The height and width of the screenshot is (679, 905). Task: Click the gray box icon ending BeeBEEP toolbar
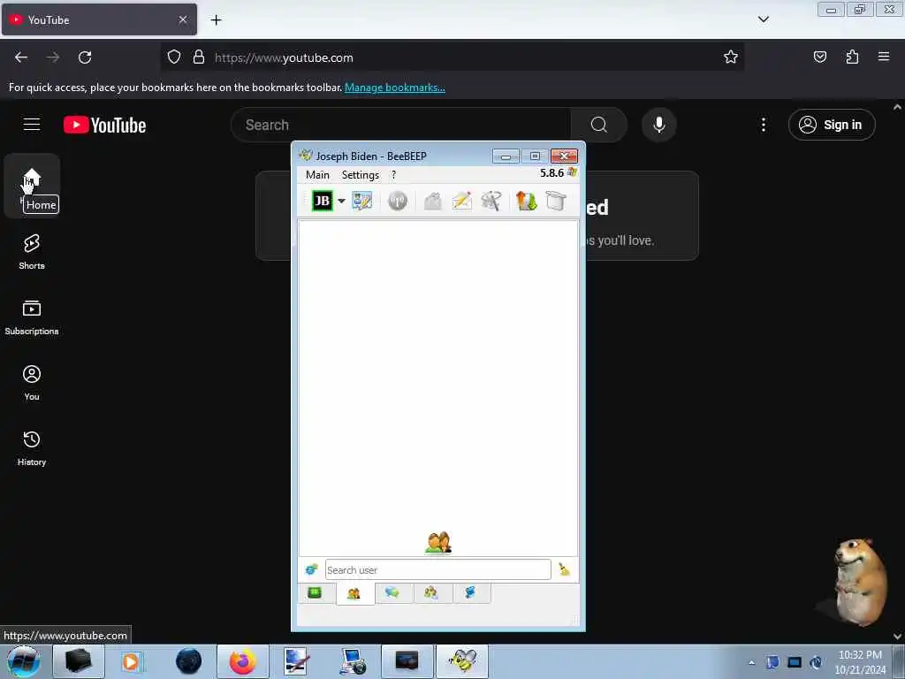[x=556, y=201]
